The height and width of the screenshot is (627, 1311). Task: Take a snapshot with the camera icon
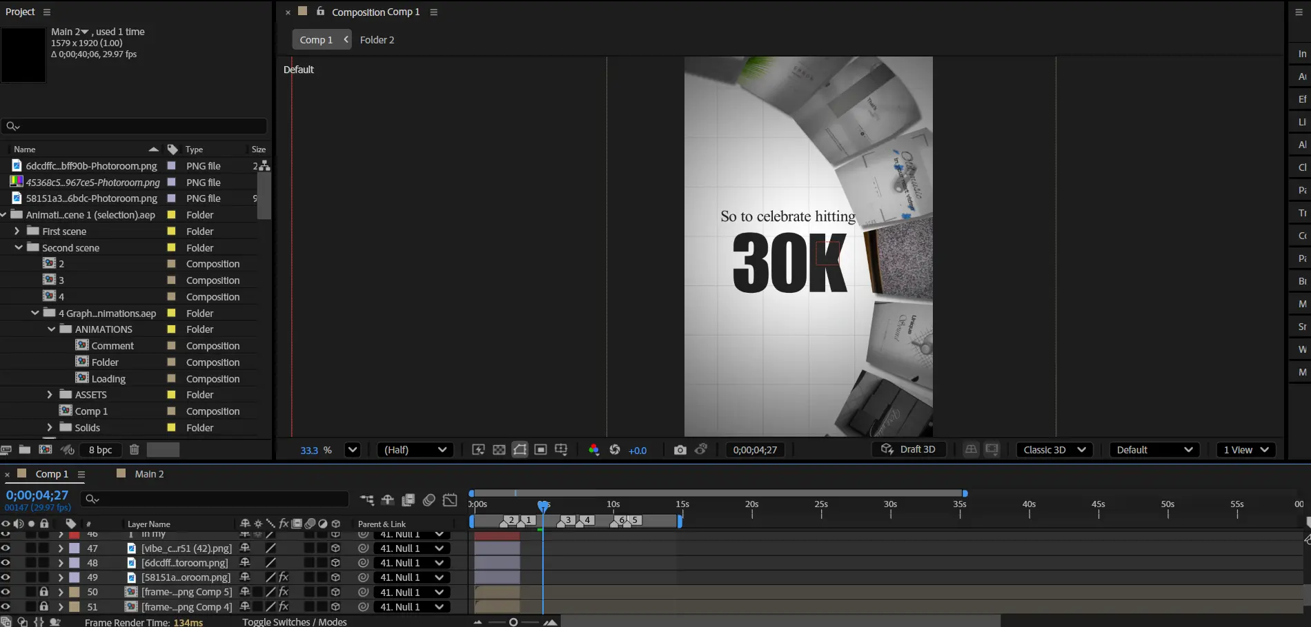click(680, 450)
